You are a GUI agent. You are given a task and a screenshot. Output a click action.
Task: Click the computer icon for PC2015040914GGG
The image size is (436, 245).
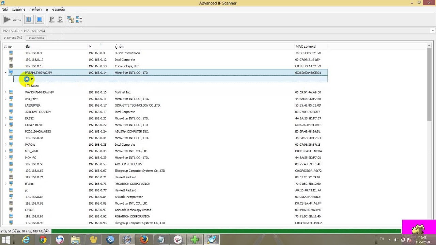pyautogui.click(x=11, y=131)
